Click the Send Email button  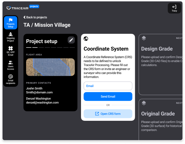coord(108,96)
